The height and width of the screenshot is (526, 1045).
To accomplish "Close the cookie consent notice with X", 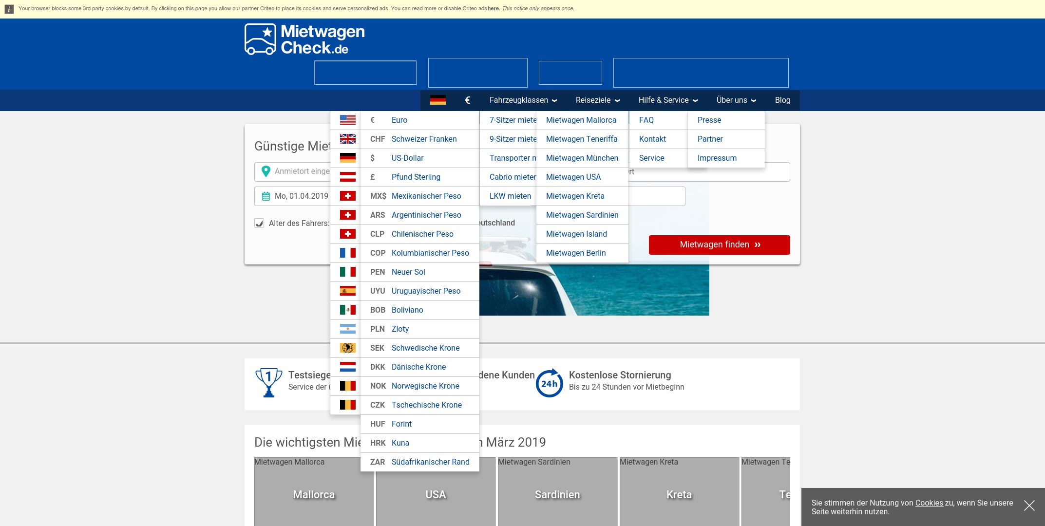I will pyautogui.click(x=1029, y=506).
